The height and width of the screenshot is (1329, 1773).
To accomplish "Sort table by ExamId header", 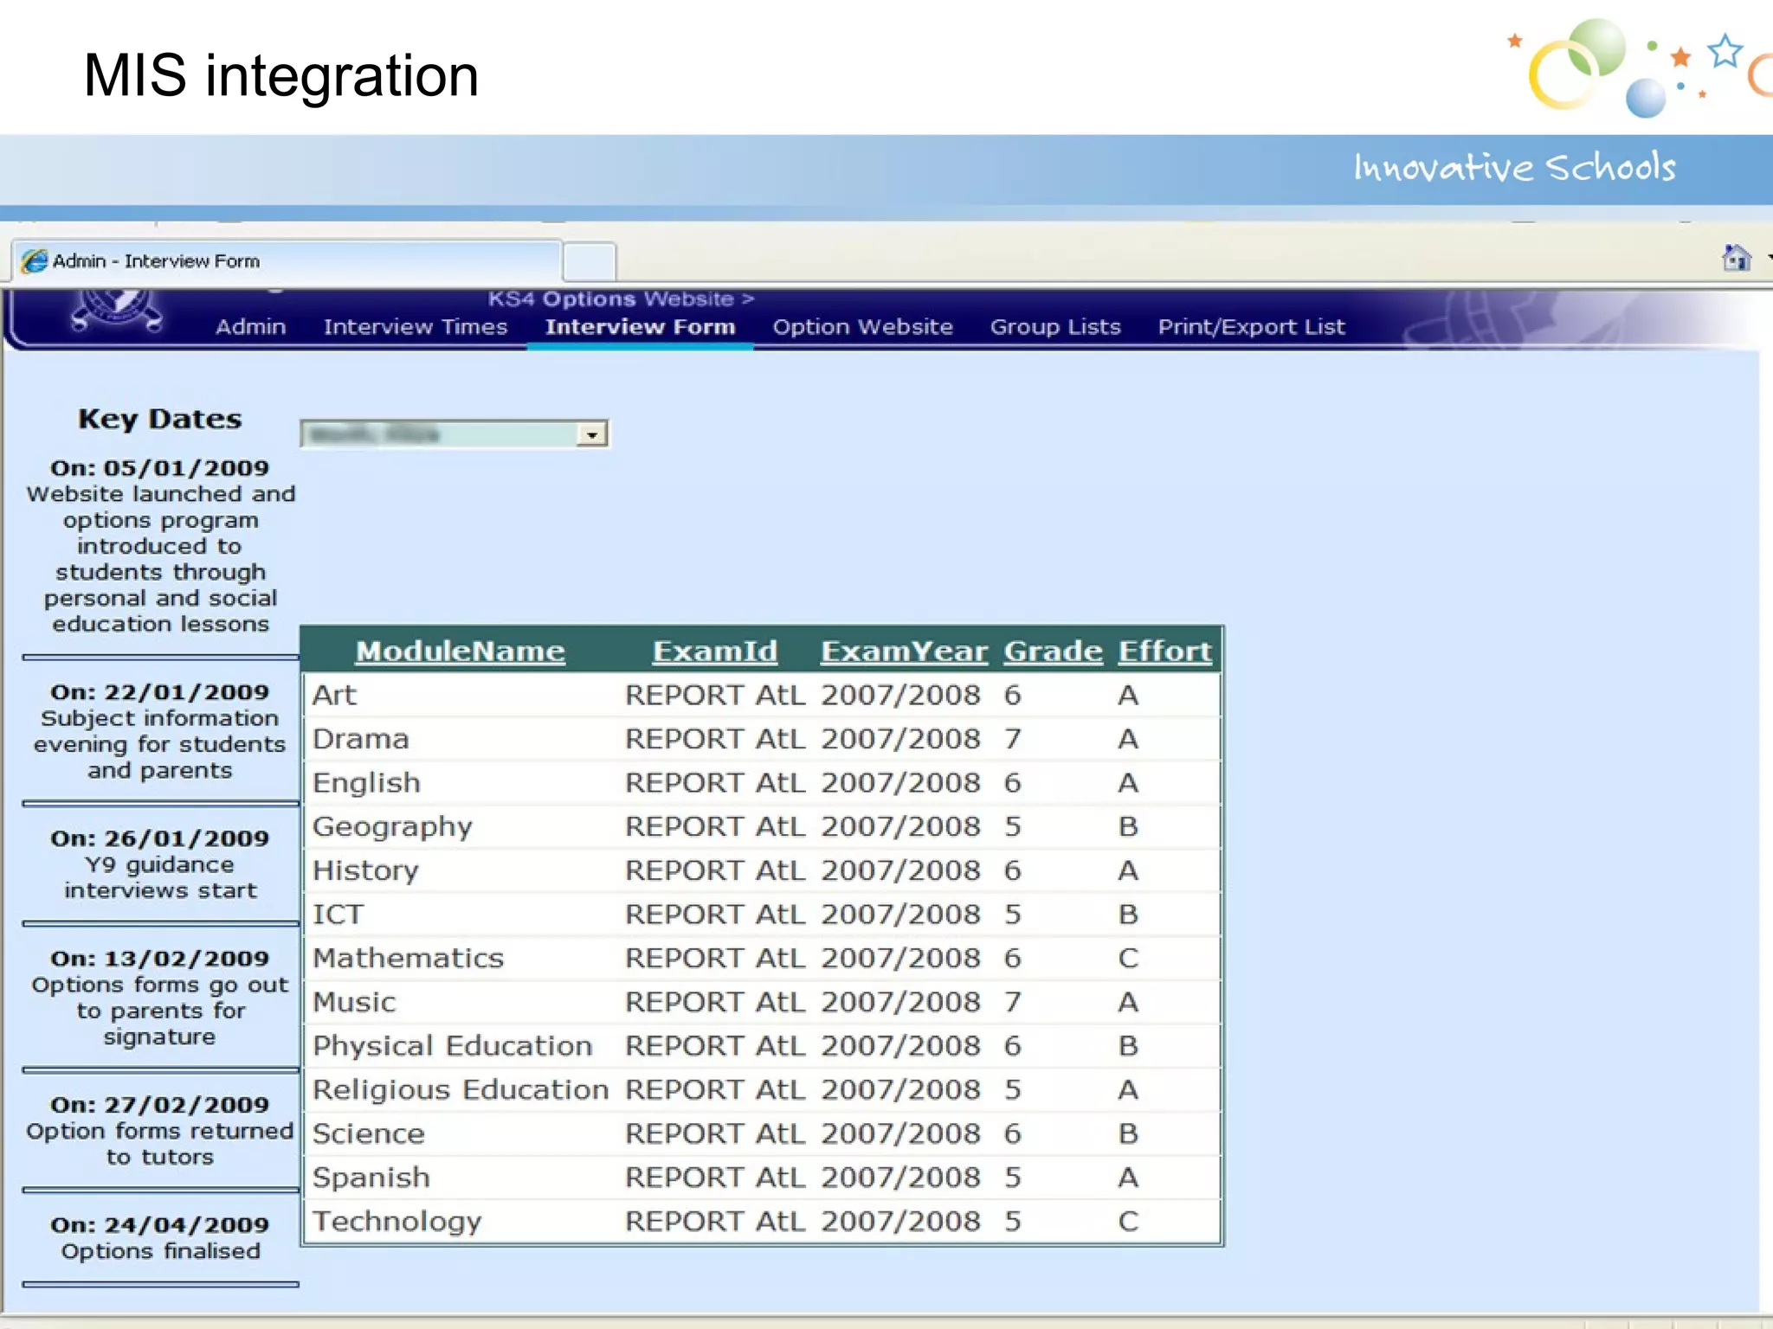I will (715, 651).
